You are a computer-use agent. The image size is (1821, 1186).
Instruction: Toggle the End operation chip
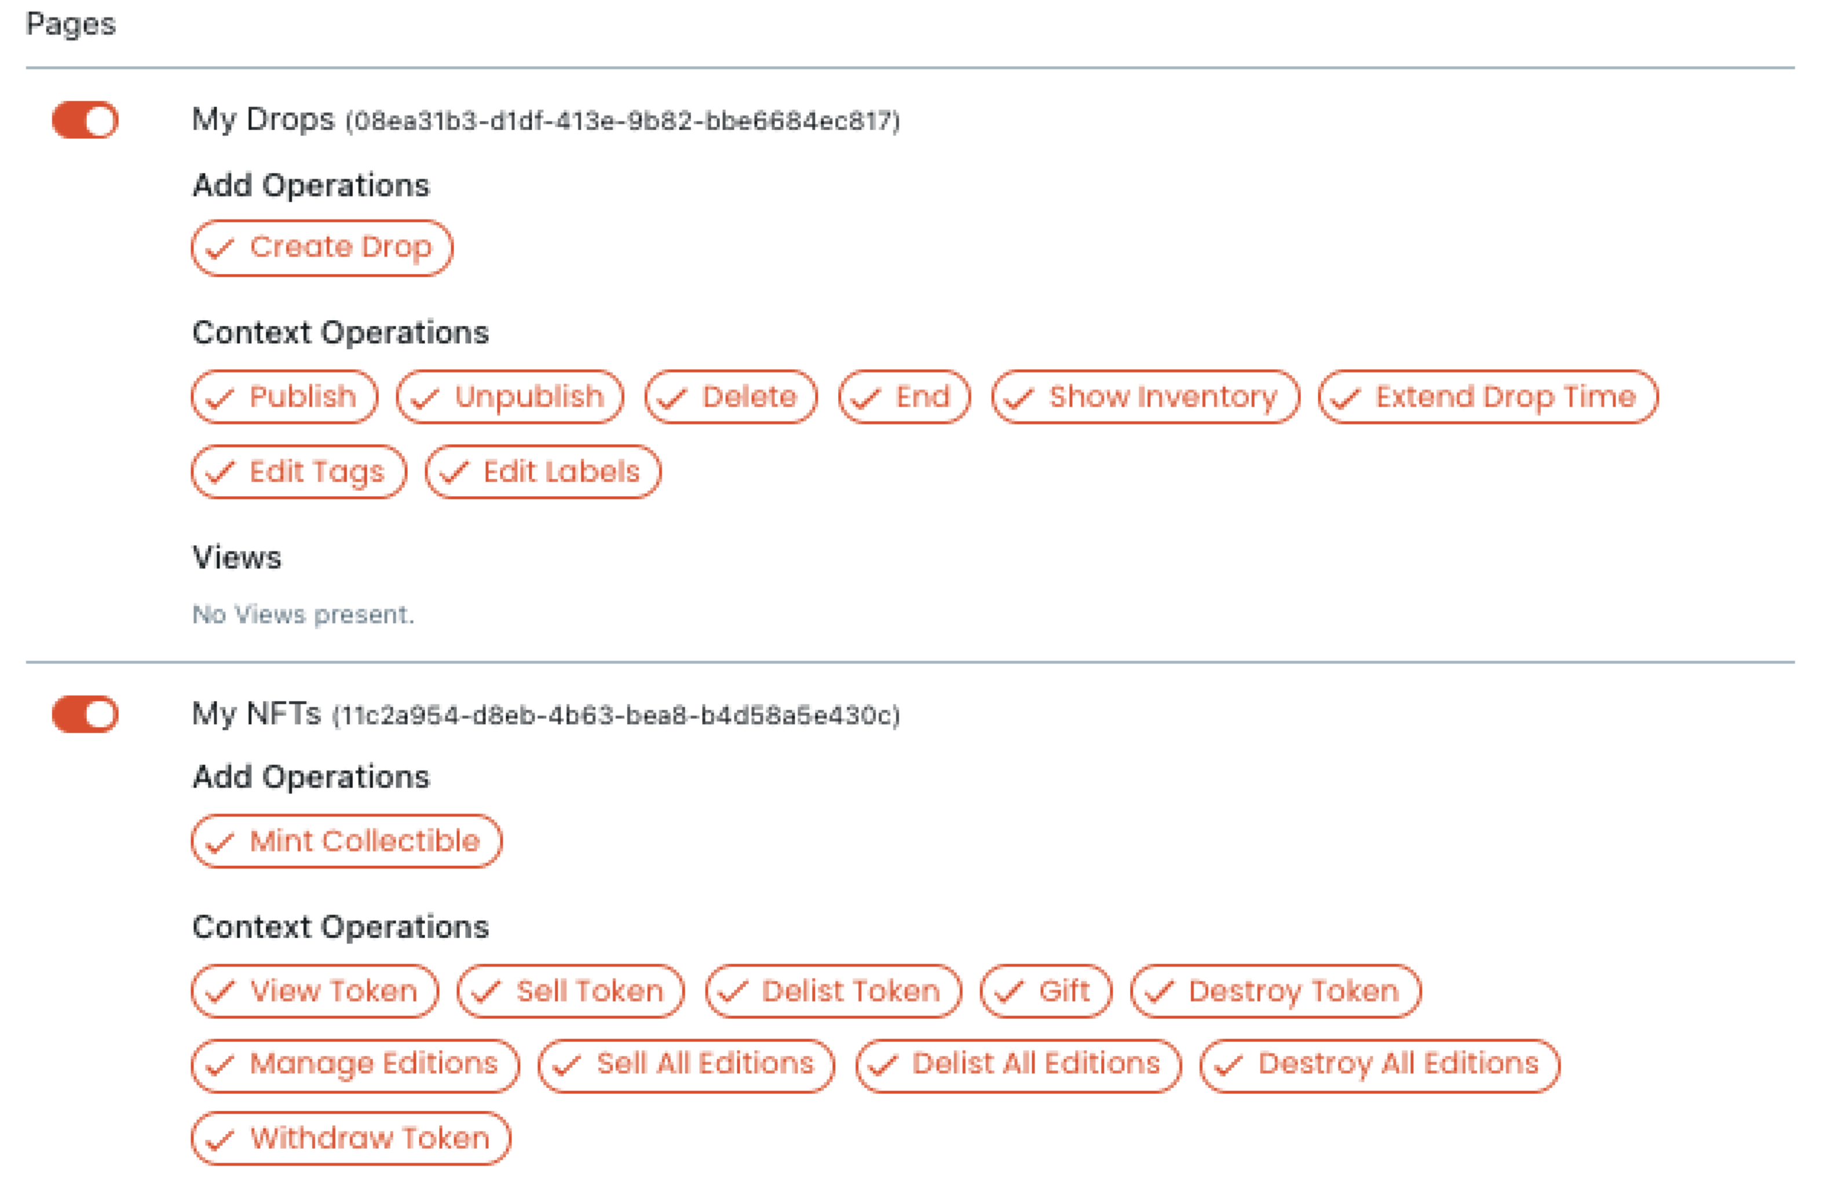click(904, 396)
